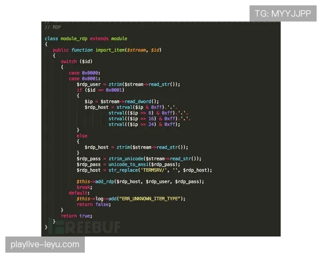322x258 pixels.
Task: Click the read_dword() method call
Action: click(141, 101)
